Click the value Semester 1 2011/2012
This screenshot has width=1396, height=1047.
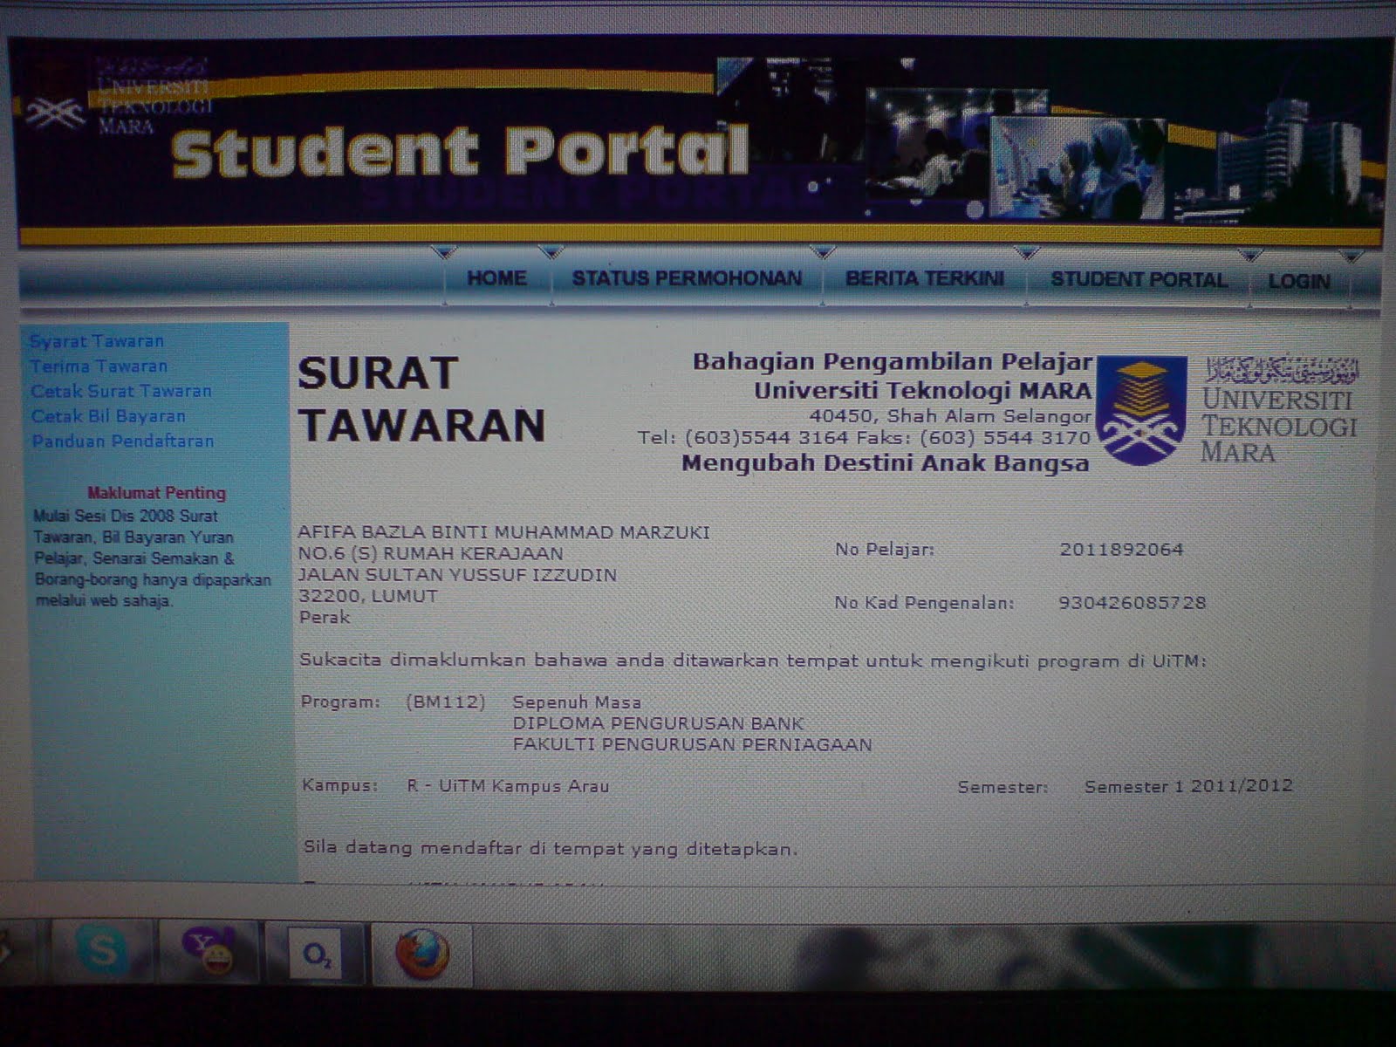point(1188,787)
